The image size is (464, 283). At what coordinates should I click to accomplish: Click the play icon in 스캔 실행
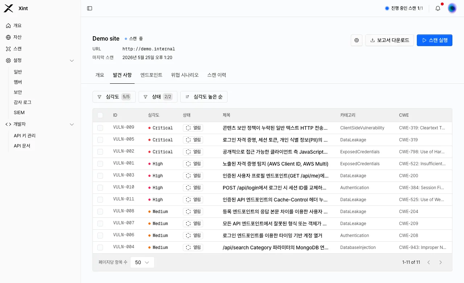424,40
